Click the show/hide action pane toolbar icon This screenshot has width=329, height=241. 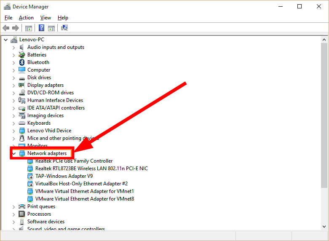click(51, 28)
